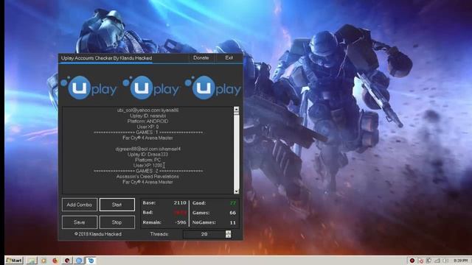
Task: Click the Remain value -596
Action: [x=180, y=222]
